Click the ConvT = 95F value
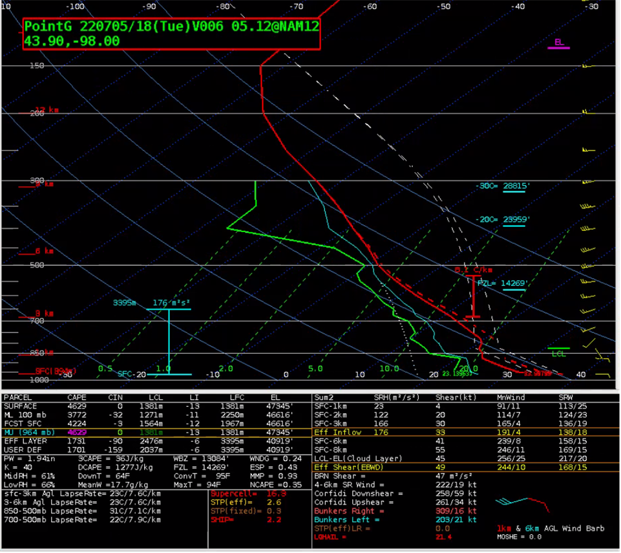The width and height of the screenshot is (621, 553). pyautogui.click(x=202, y=476)
